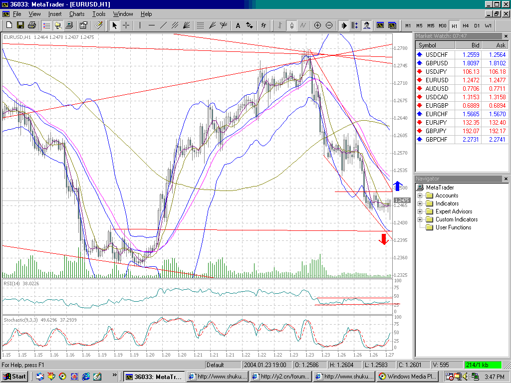Open Windows Media Player taskbar button
The image size is (511, 383).
(408, 377)
